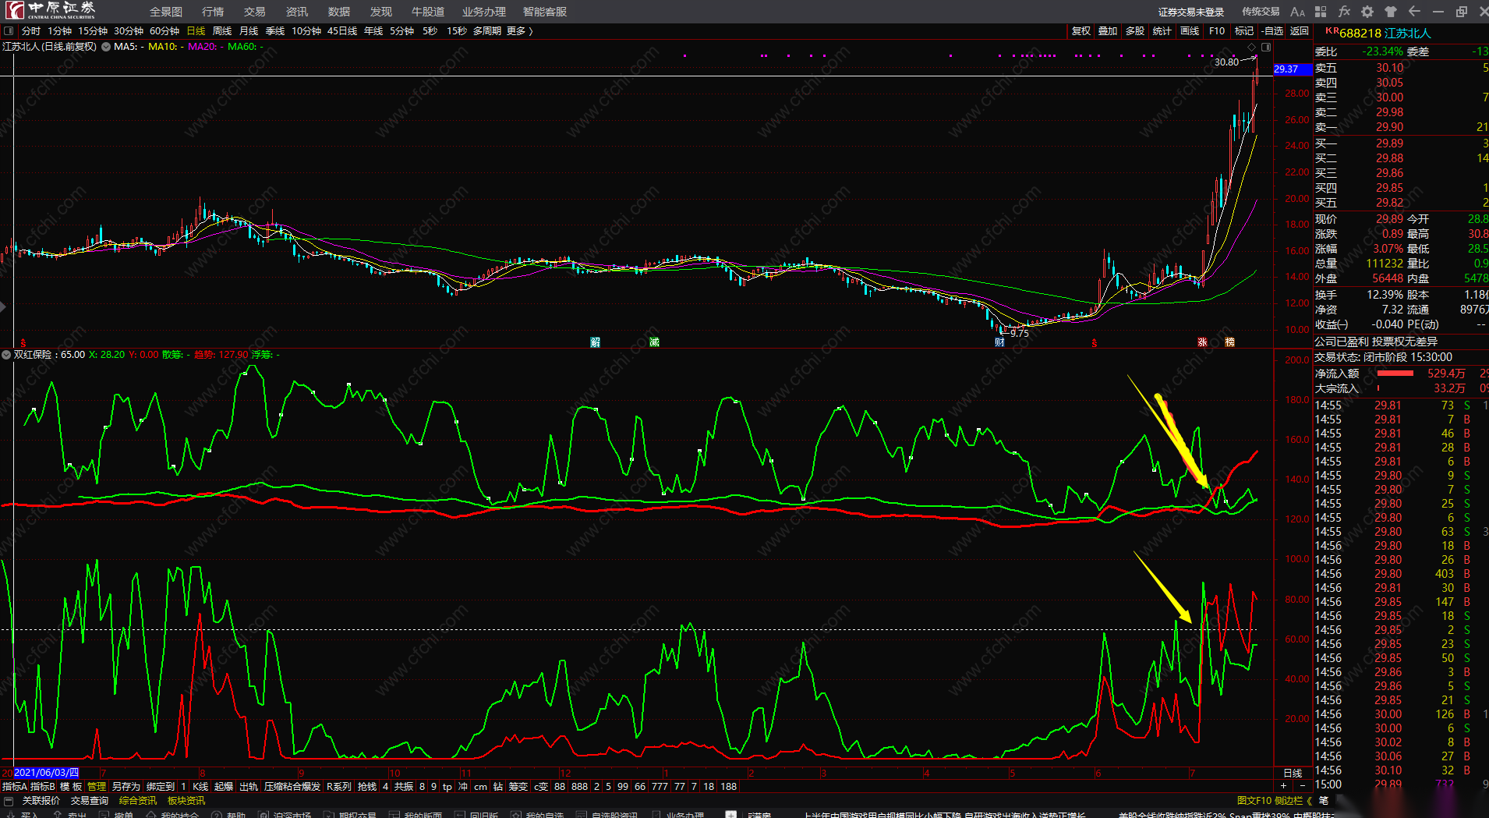Switch to the 周线 period tab
This screenshot has height=818, width=1489.
222,31
